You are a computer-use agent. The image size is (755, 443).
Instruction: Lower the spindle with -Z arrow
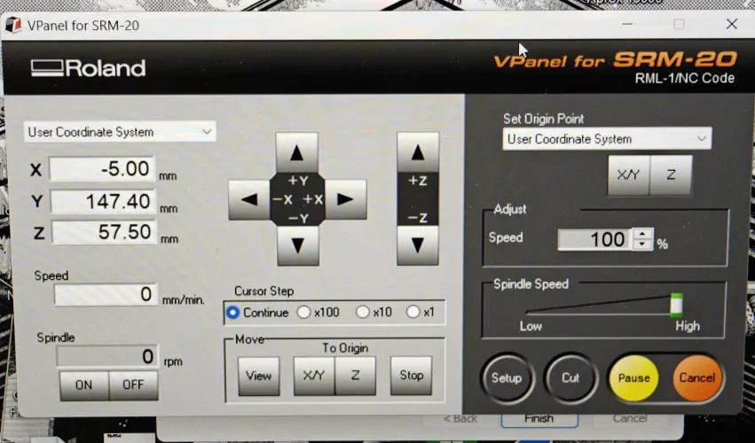tap(418, 245)
